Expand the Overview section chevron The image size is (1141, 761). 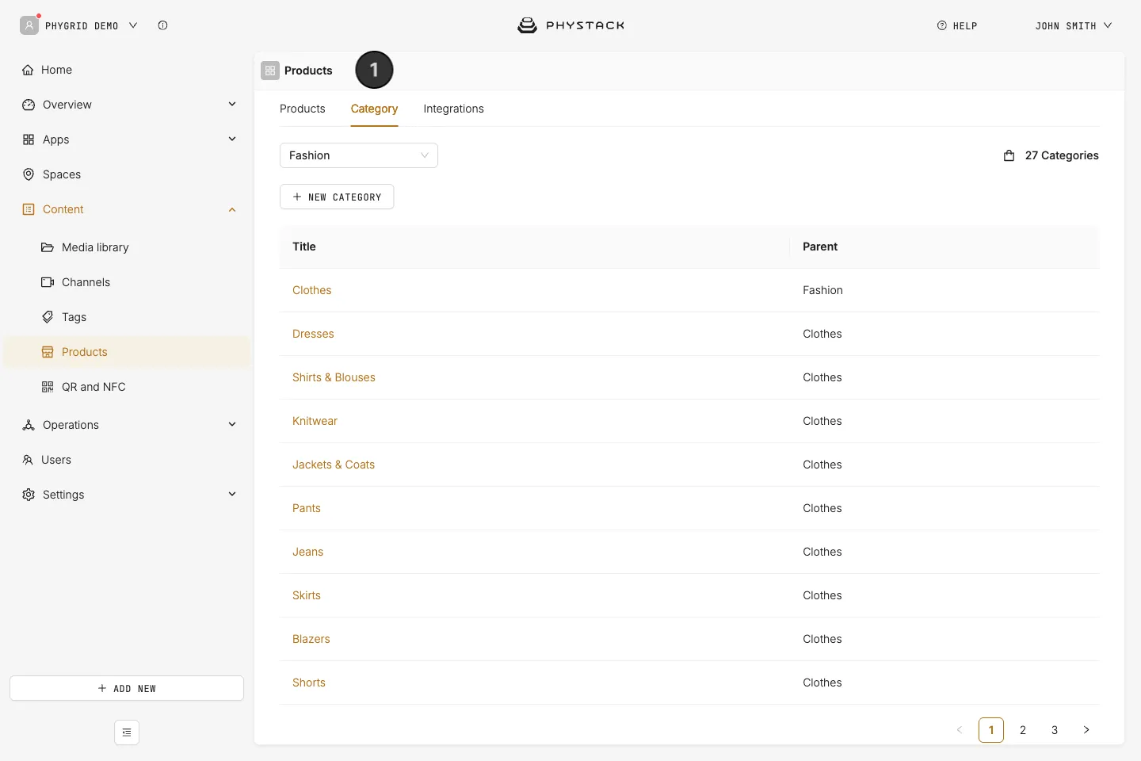coord(232,104)
